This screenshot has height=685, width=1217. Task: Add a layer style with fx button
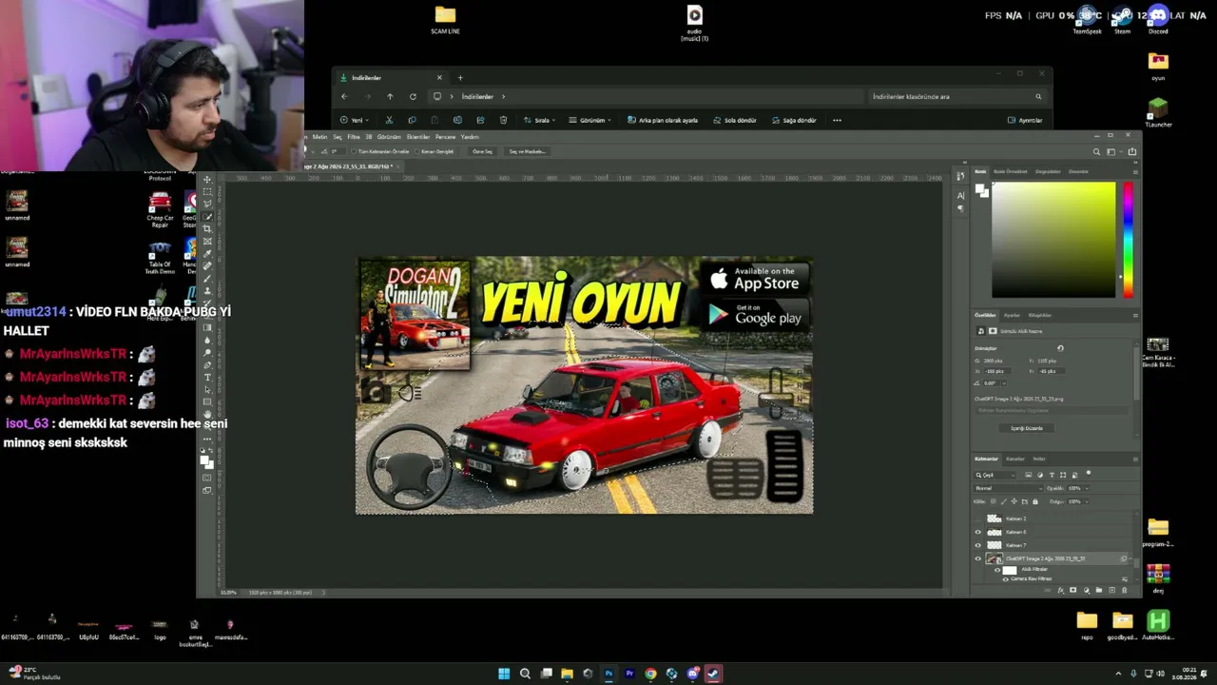[1061, 591]
